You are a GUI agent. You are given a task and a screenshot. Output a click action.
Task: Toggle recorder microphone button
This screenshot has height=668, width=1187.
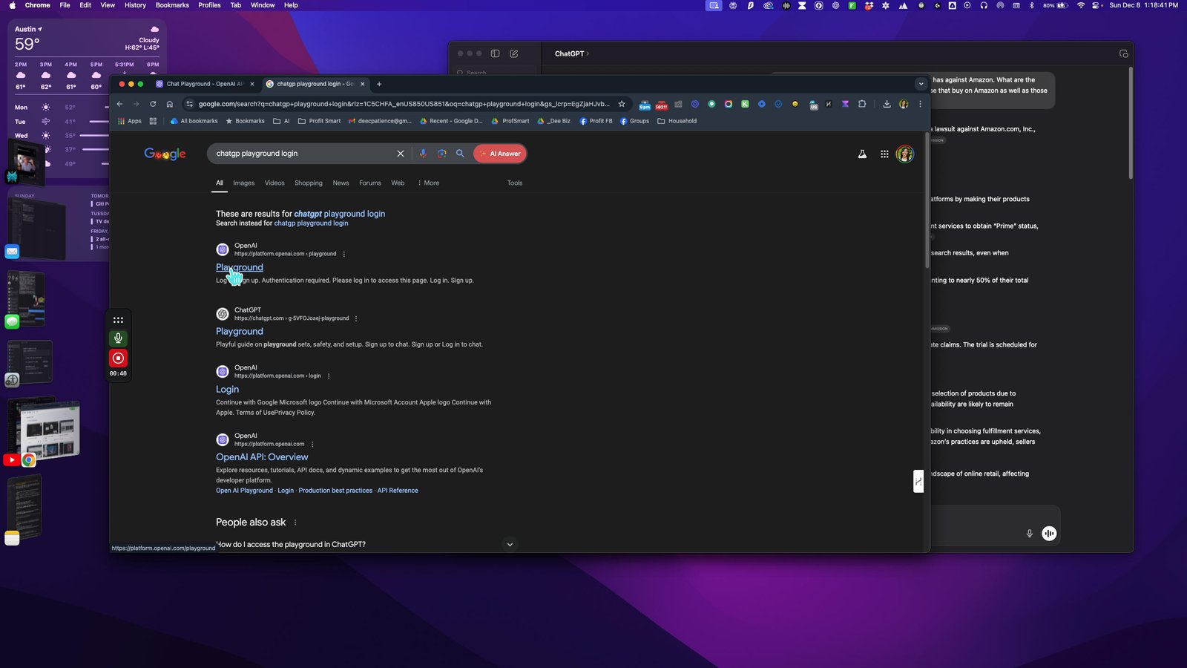point(118,338)
